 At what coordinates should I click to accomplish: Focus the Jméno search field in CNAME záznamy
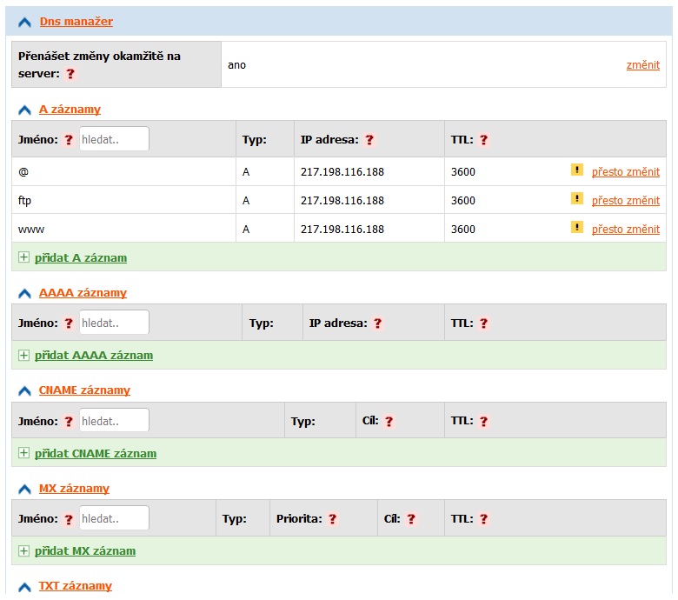114,421
